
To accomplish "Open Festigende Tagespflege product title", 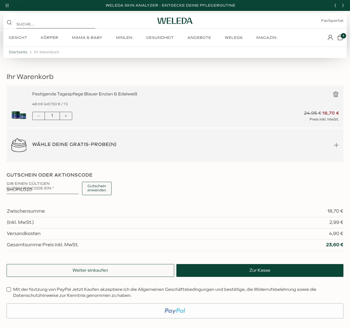I will [x=85, y=94].
